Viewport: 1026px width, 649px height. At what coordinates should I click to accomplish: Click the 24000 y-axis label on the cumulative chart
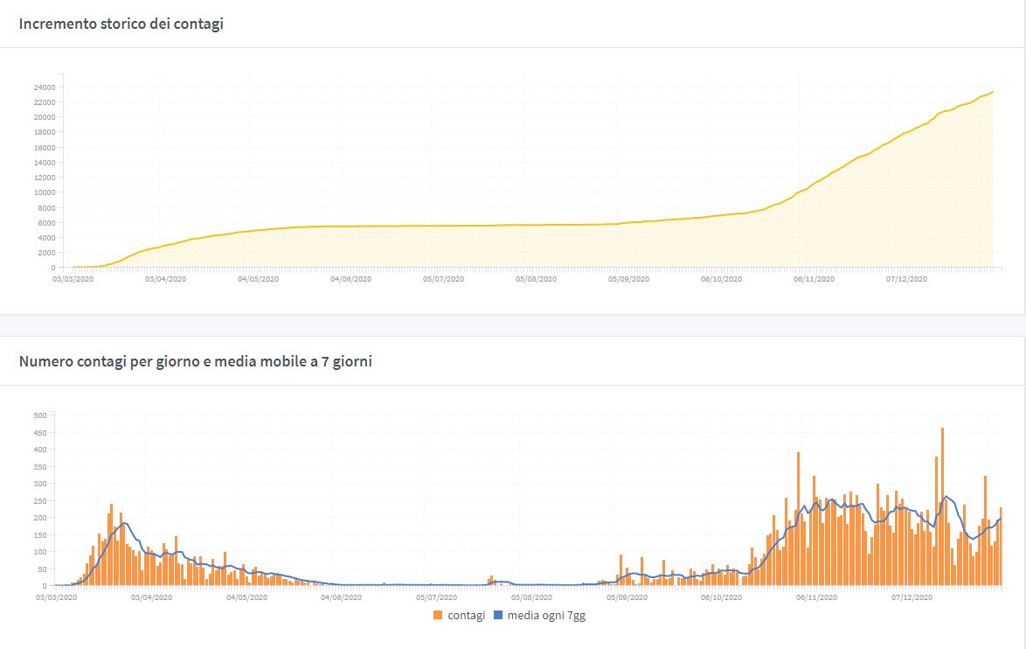[x=45, y=87]
